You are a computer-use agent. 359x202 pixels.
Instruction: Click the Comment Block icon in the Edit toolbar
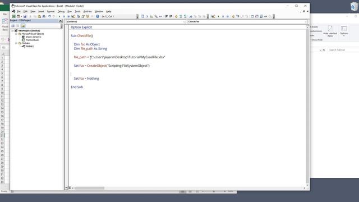coord(181,16)
